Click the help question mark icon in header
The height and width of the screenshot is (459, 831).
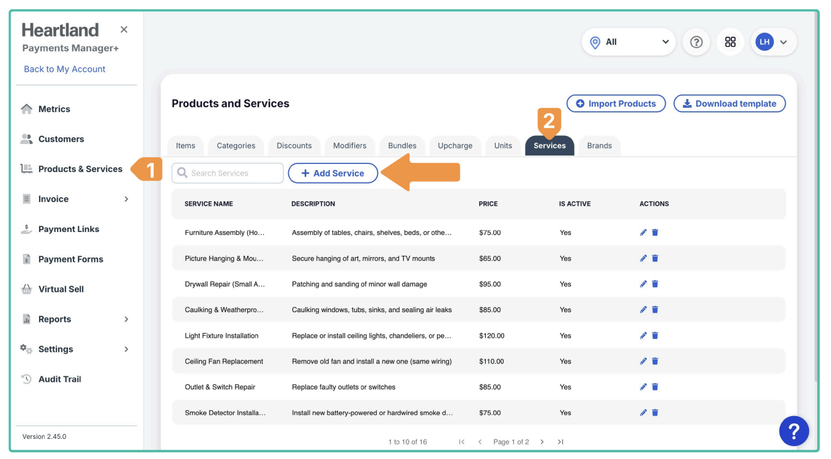pyautogui.click(x=696, y=42)
